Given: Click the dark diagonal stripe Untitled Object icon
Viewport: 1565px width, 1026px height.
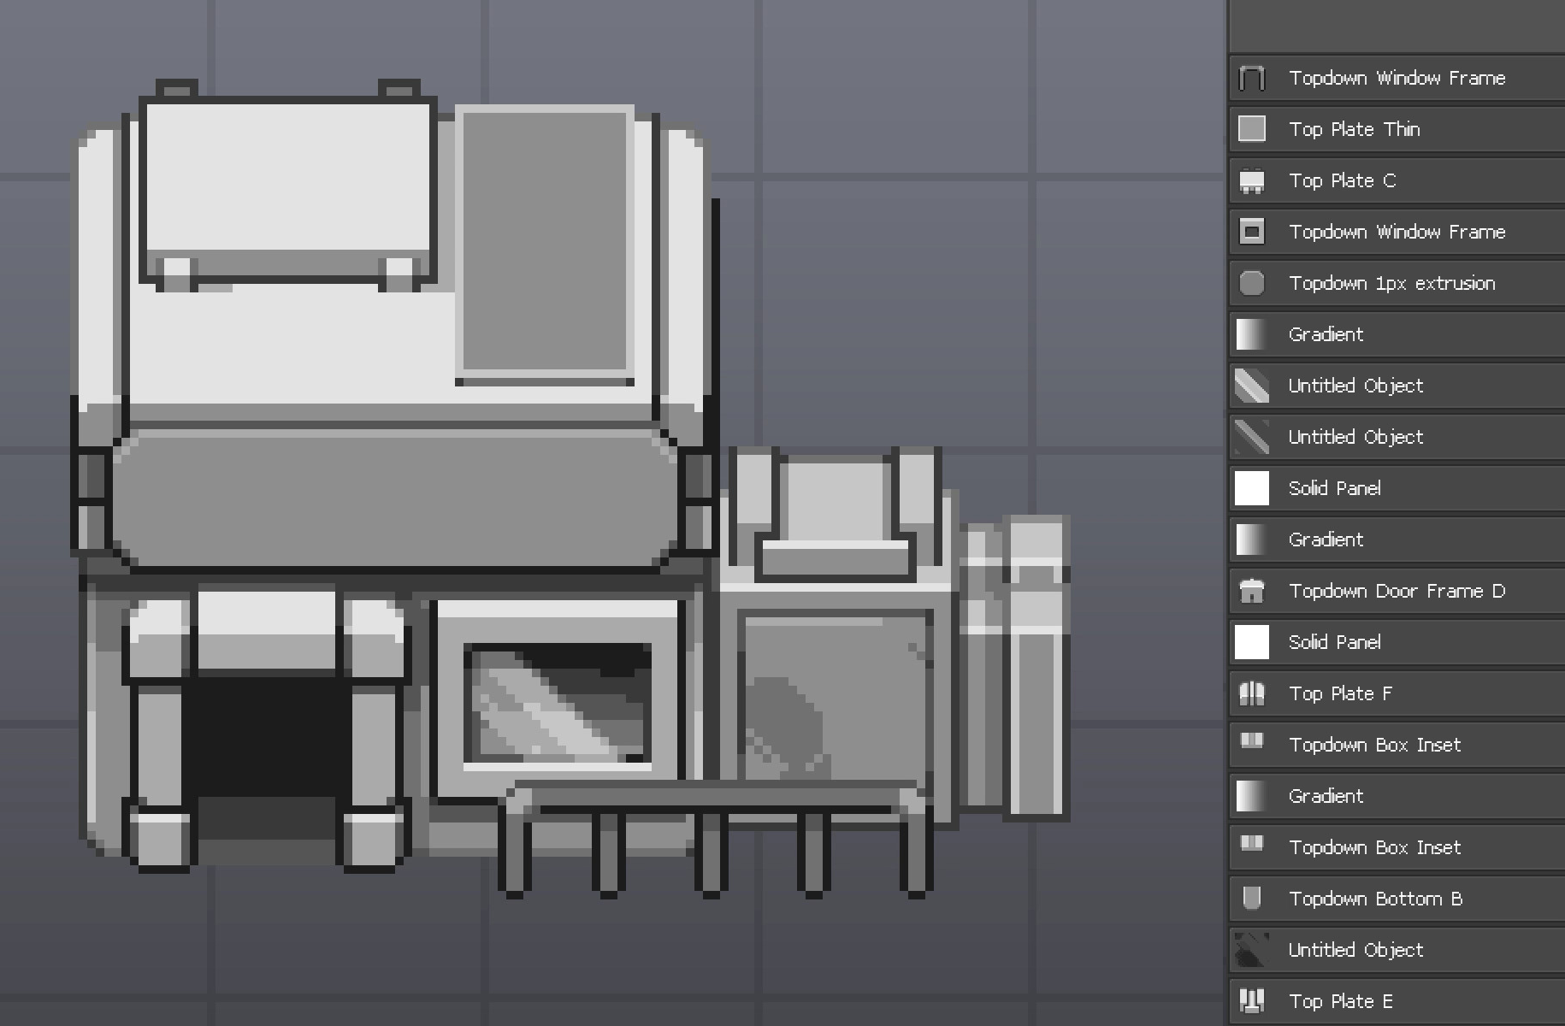Looking at the screenshot, I should (x=1252, y=437).
